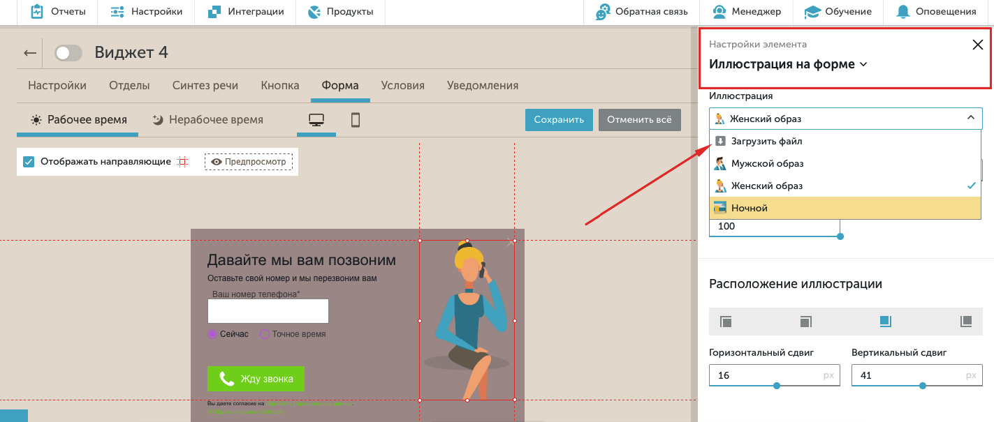Click the Предпросмотр preview button
Screen dimensions: 994x422
click(x=249, y=162)
